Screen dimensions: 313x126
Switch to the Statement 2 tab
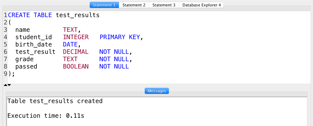click(134, 5)
